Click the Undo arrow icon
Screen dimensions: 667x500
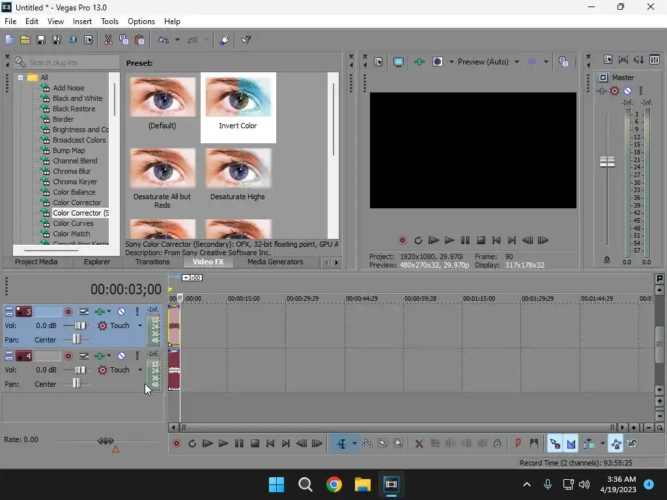[x=163, y=40]
